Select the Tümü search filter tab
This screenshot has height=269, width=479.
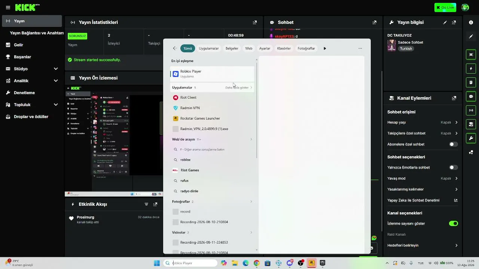(x=187, y=48)
